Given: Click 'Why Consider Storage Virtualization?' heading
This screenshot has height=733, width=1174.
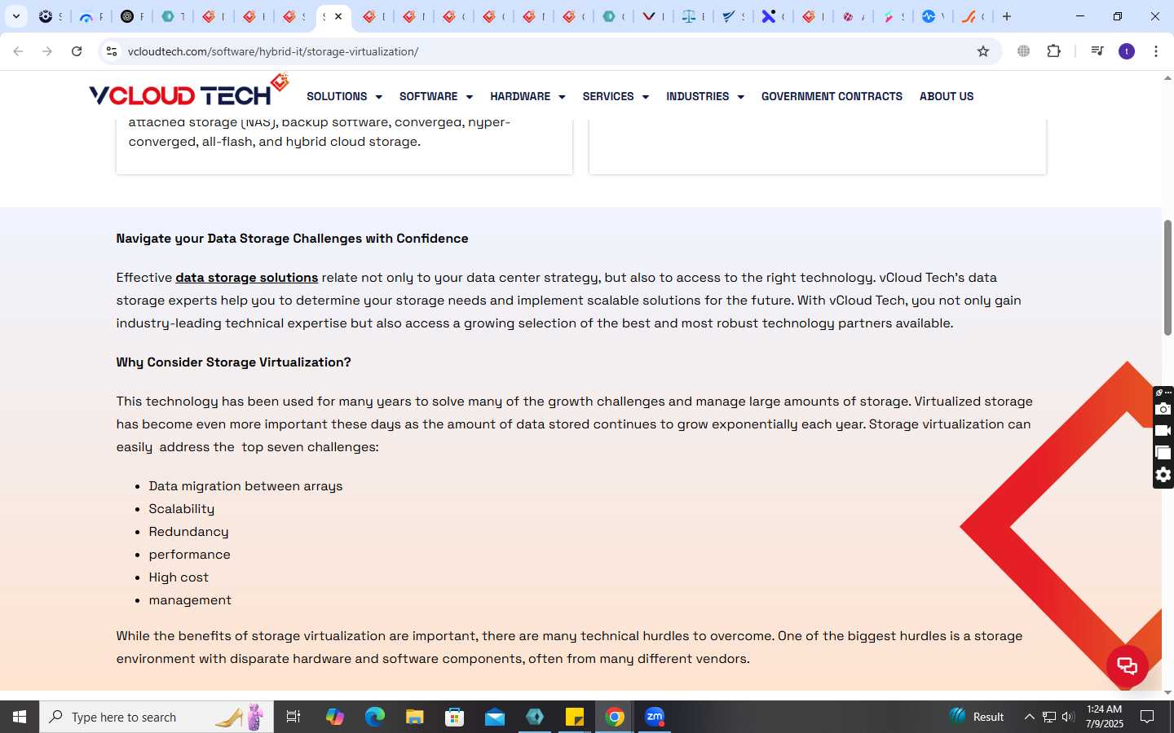Looking at the screenshot, I should [x=233, y=362].
